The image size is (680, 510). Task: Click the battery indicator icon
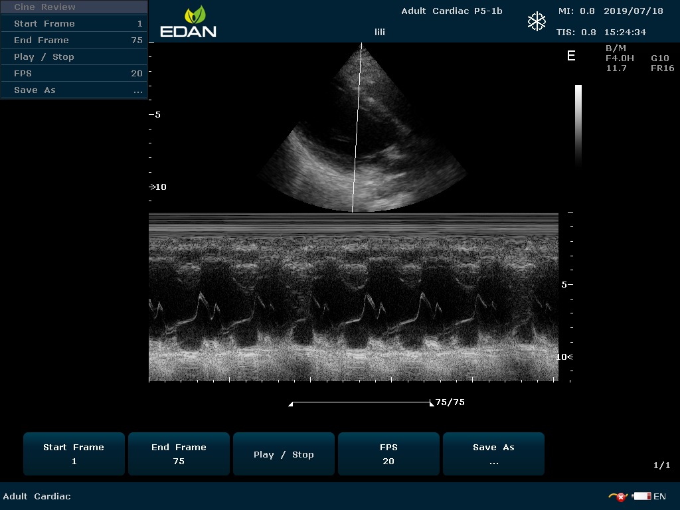(x=641, y=496)
